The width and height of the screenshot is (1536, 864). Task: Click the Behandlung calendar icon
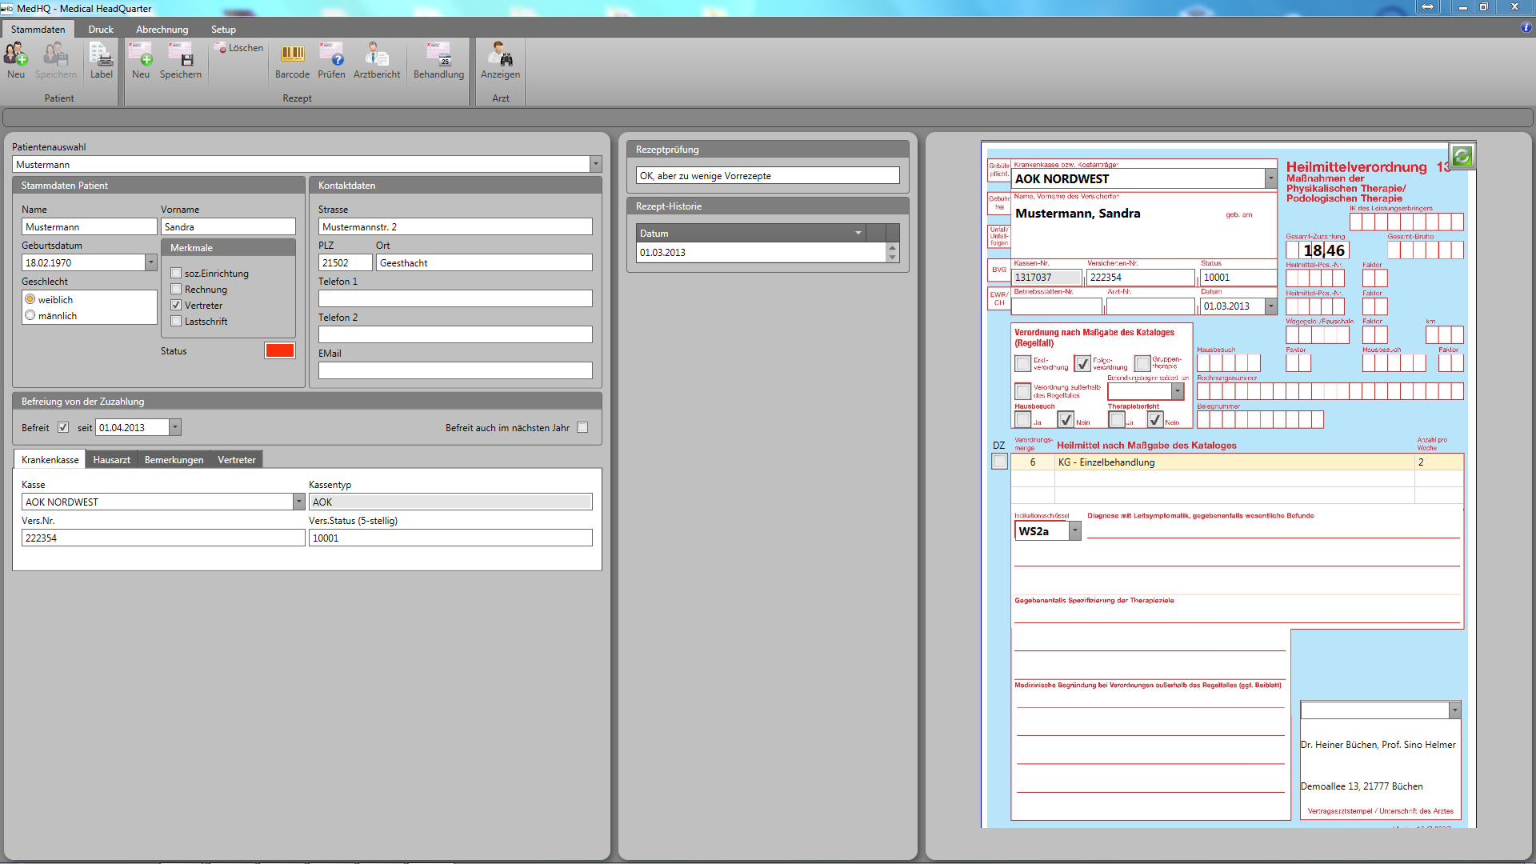[438, 61]
